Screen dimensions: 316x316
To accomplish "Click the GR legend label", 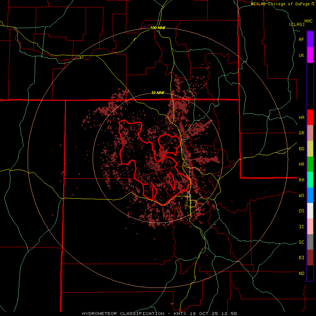I will tap(301, 133).
